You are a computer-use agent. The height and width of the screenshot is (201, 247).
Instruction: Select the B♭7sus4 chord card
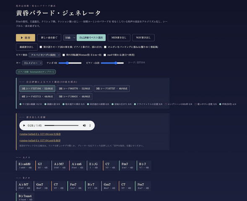(25, 197)
